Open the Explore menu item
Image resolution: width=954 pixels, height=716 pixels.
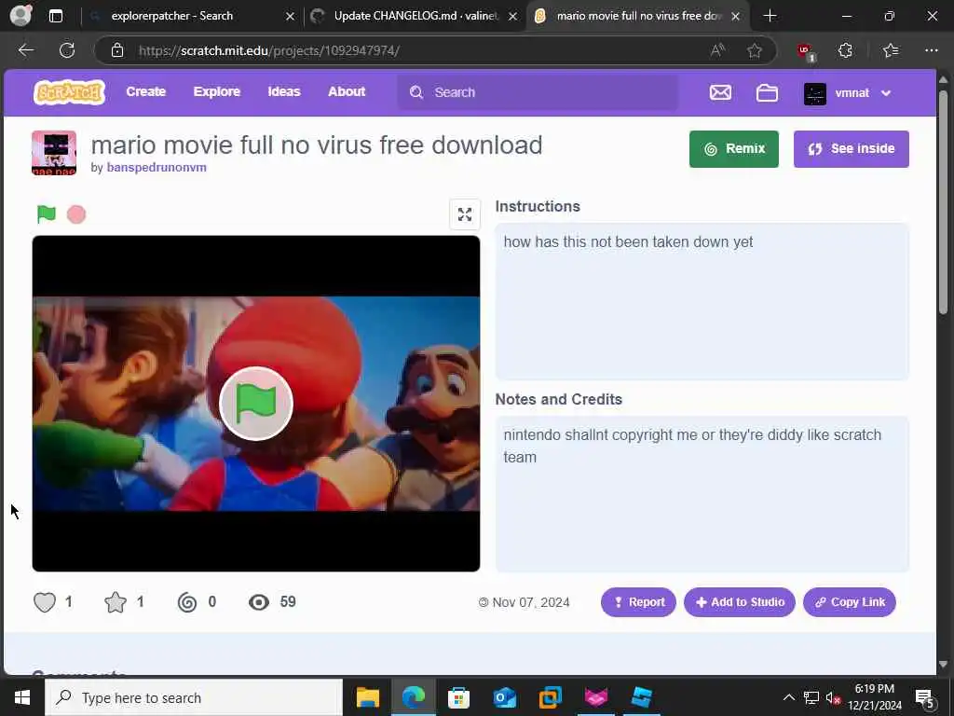click(x=216, y=92)
